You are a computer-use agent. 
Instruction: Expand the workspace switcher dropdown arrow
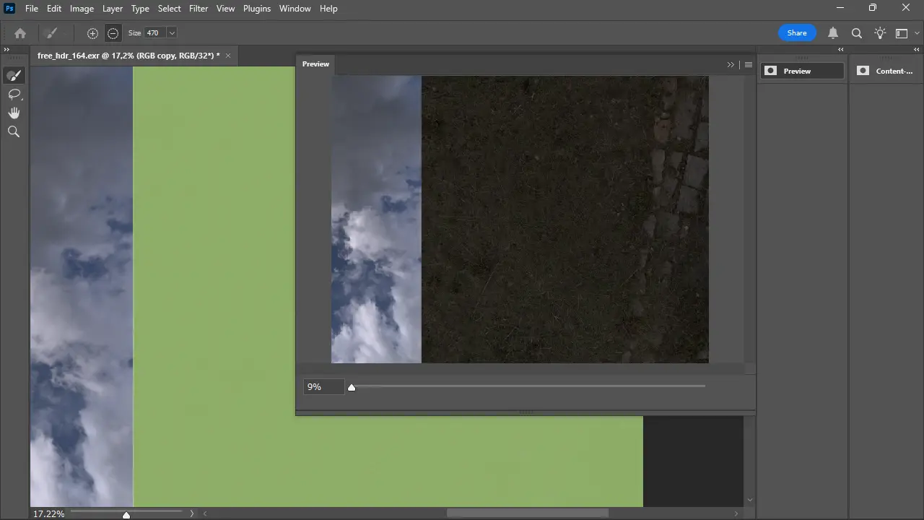[x=918, y=33]
